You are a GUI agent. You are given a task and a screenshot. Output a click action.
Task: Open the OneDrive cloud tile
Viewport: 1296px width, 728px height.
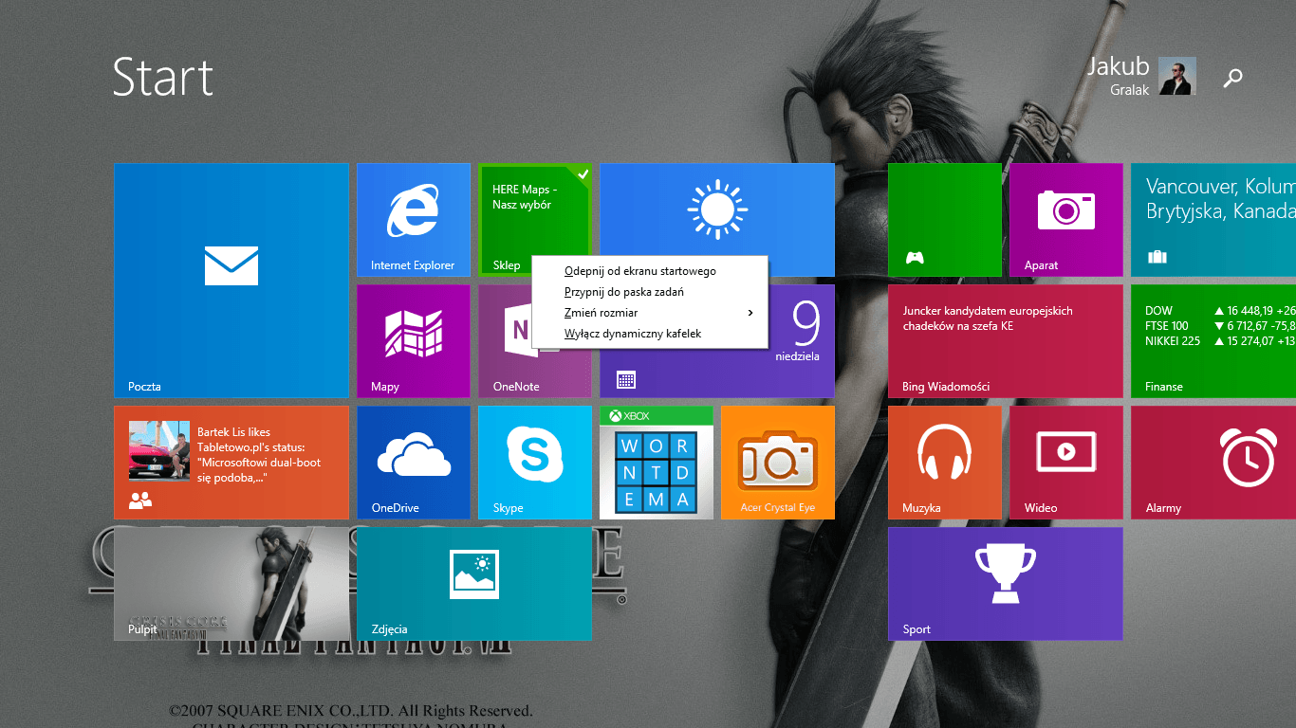click(414, 462)
